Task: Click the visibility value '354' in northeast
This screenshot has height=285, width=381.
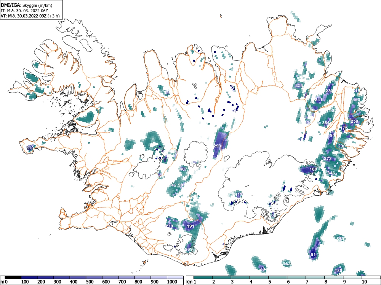Action: click(x=299, y=85)
